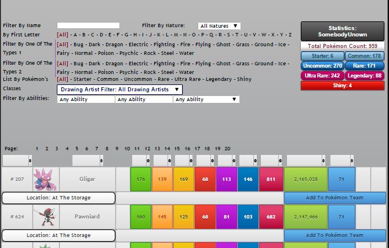Expand the third Any Ability dropdown
389x248 pixels.
pyautogui.click(x=206, y=99)
